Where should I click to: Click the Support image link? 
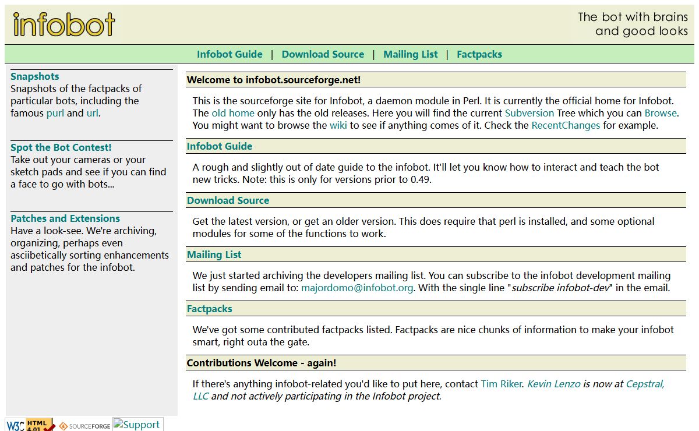(x=138, y=424)
